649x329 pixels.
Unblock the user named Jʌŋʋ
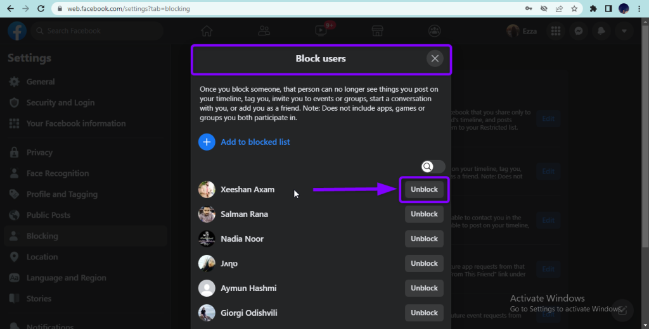pos(424,263)
